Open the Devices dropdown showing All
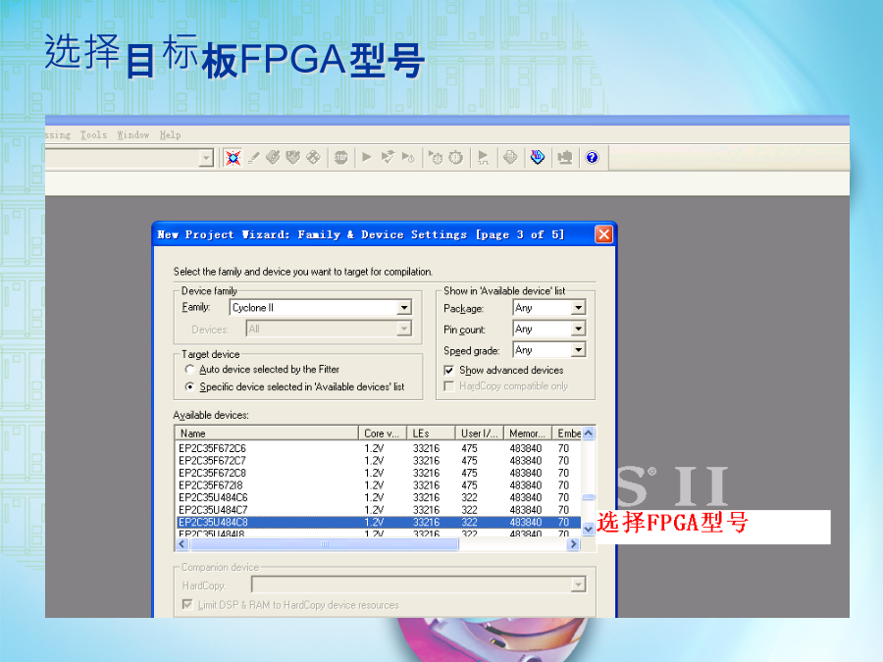 [x=404, y=329]
